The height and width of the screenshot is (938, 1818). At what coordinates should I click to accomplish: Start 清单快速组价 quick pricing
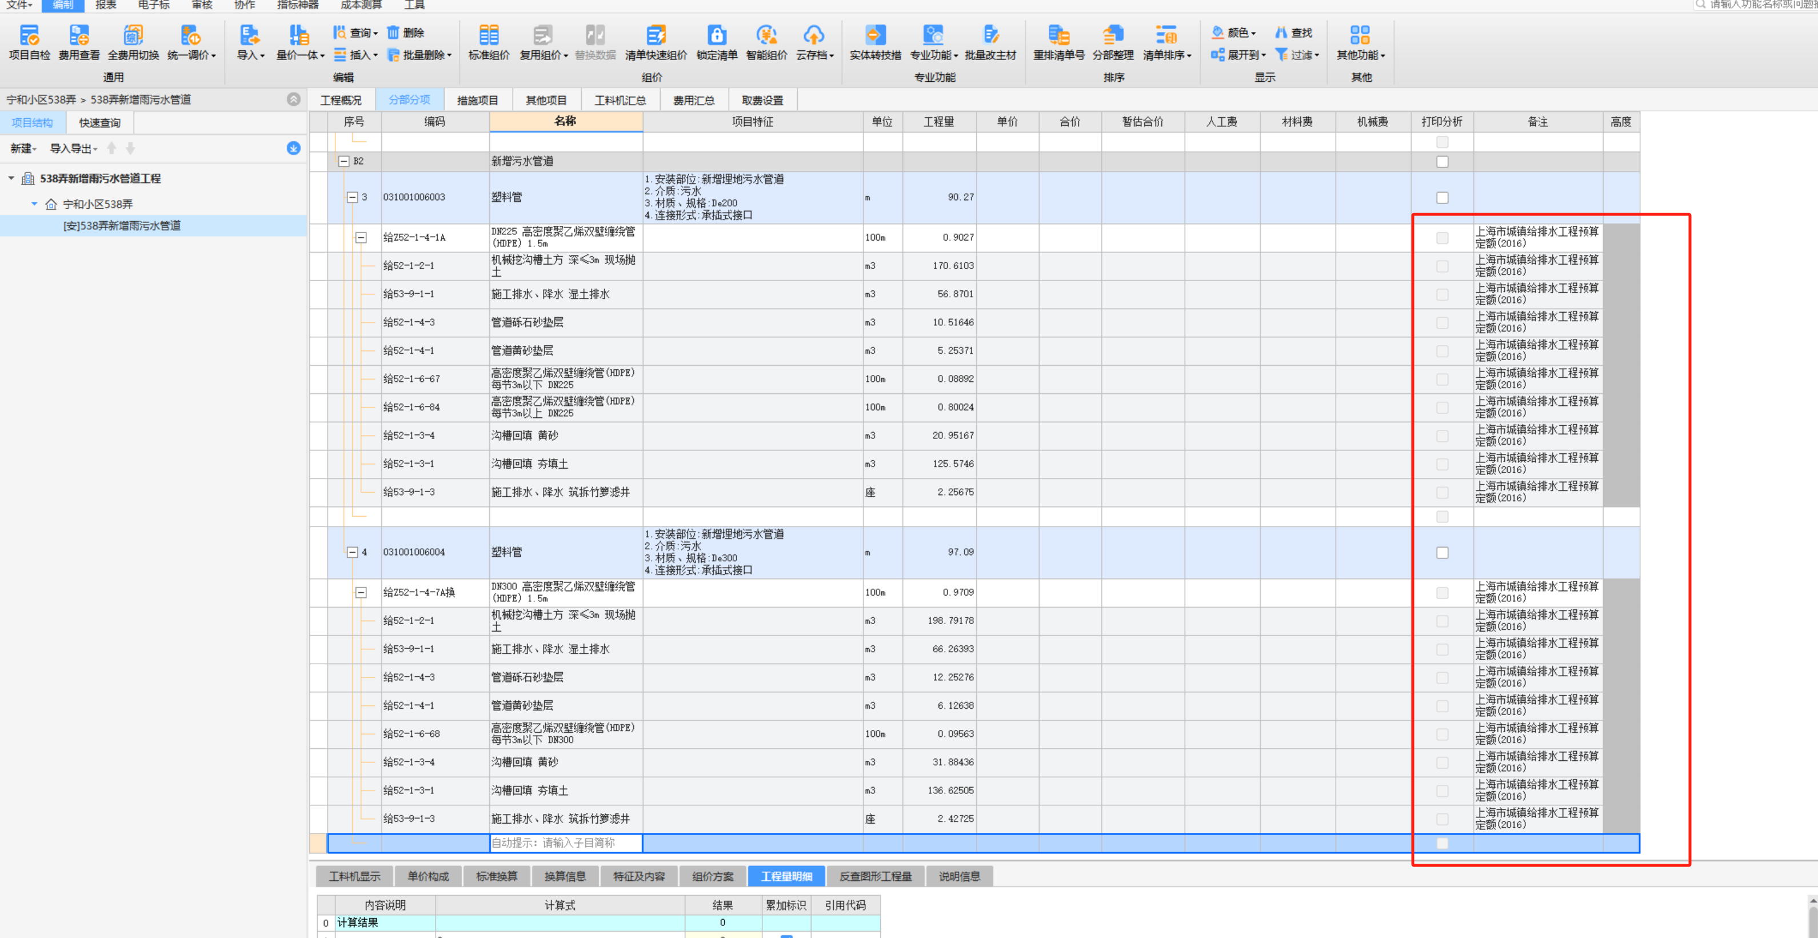click(x=656, y=42)
